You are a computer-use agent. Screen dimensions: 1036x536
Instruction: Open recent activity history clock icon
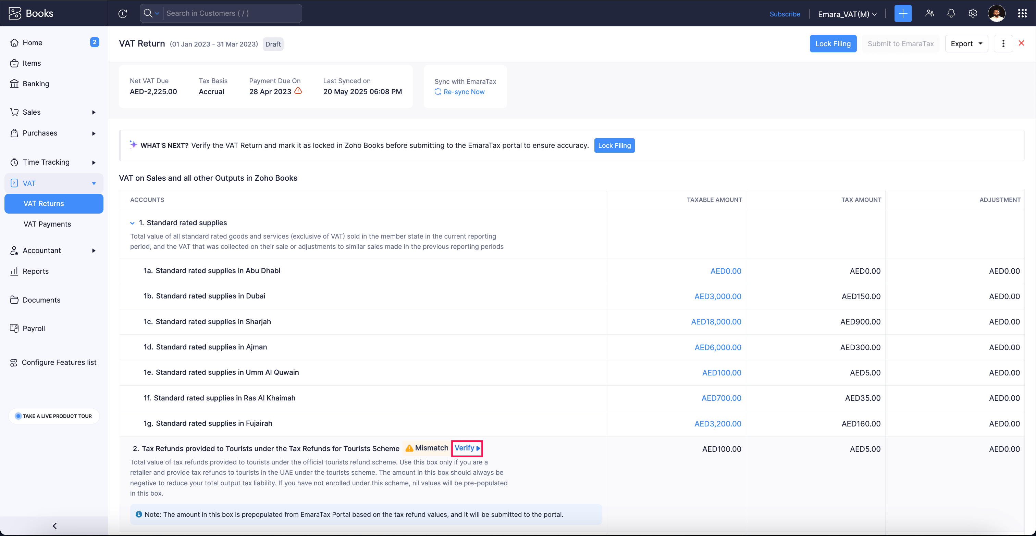pyautogui.click(x=123, y=14)
